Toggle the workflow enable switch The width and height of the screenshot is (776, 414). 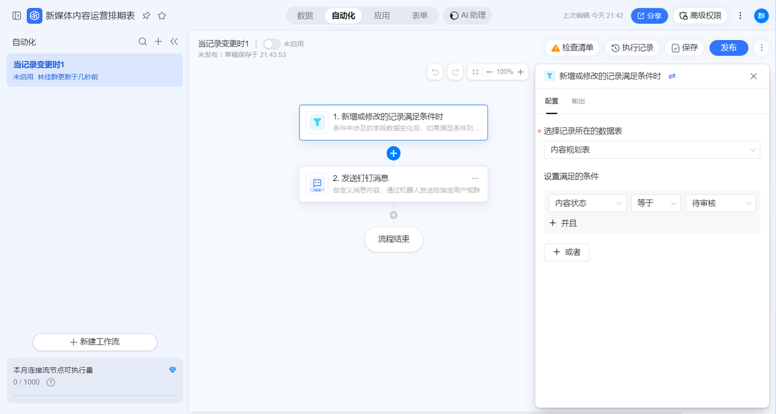coord(272,44)
